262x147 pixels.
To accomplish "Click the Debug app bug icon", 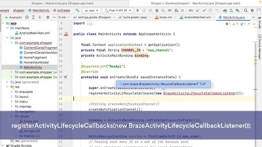I will point(157,11).
